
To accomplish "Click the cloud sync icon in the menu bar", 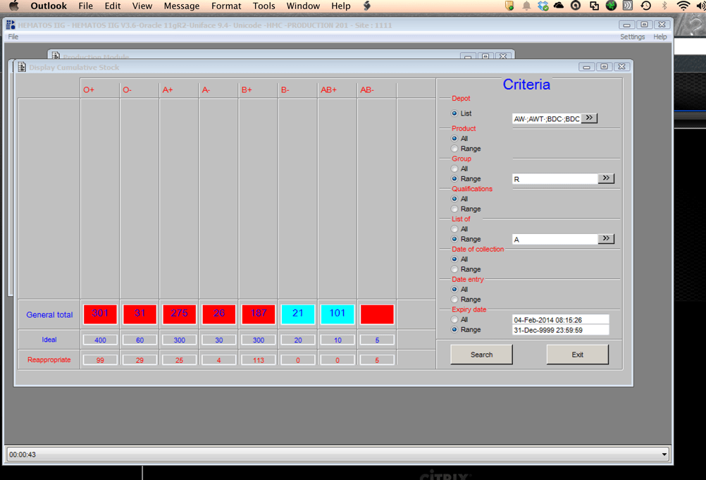I will click(x=559, y=6).
